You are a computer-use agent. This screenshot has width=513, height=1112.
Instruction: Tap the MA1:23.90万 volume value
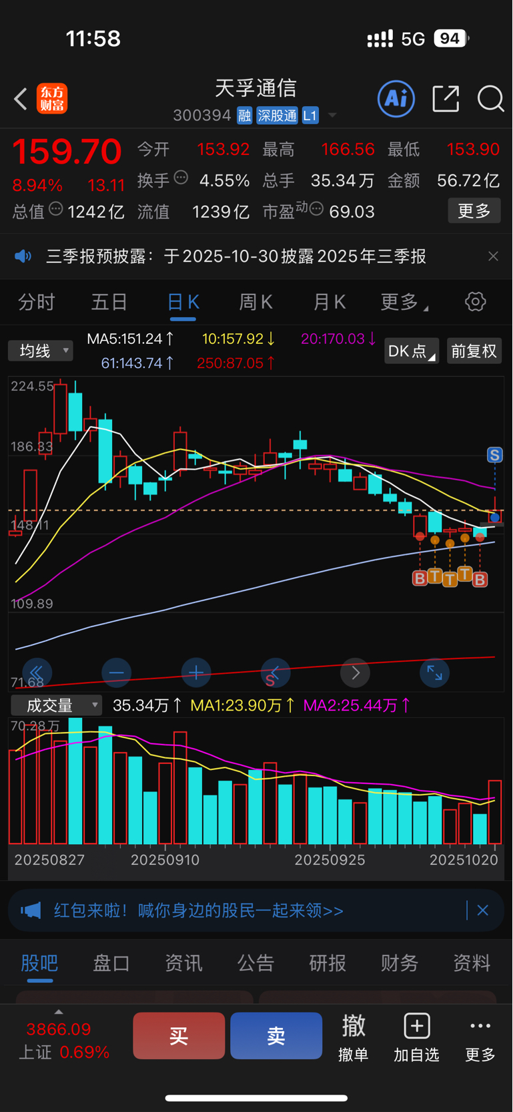[243, 705]
